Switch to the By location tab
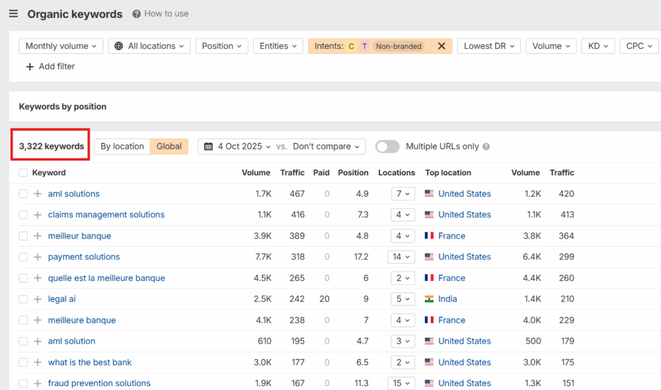The height and width of the screenshot is (390, 661). click(x=122, y=146)
